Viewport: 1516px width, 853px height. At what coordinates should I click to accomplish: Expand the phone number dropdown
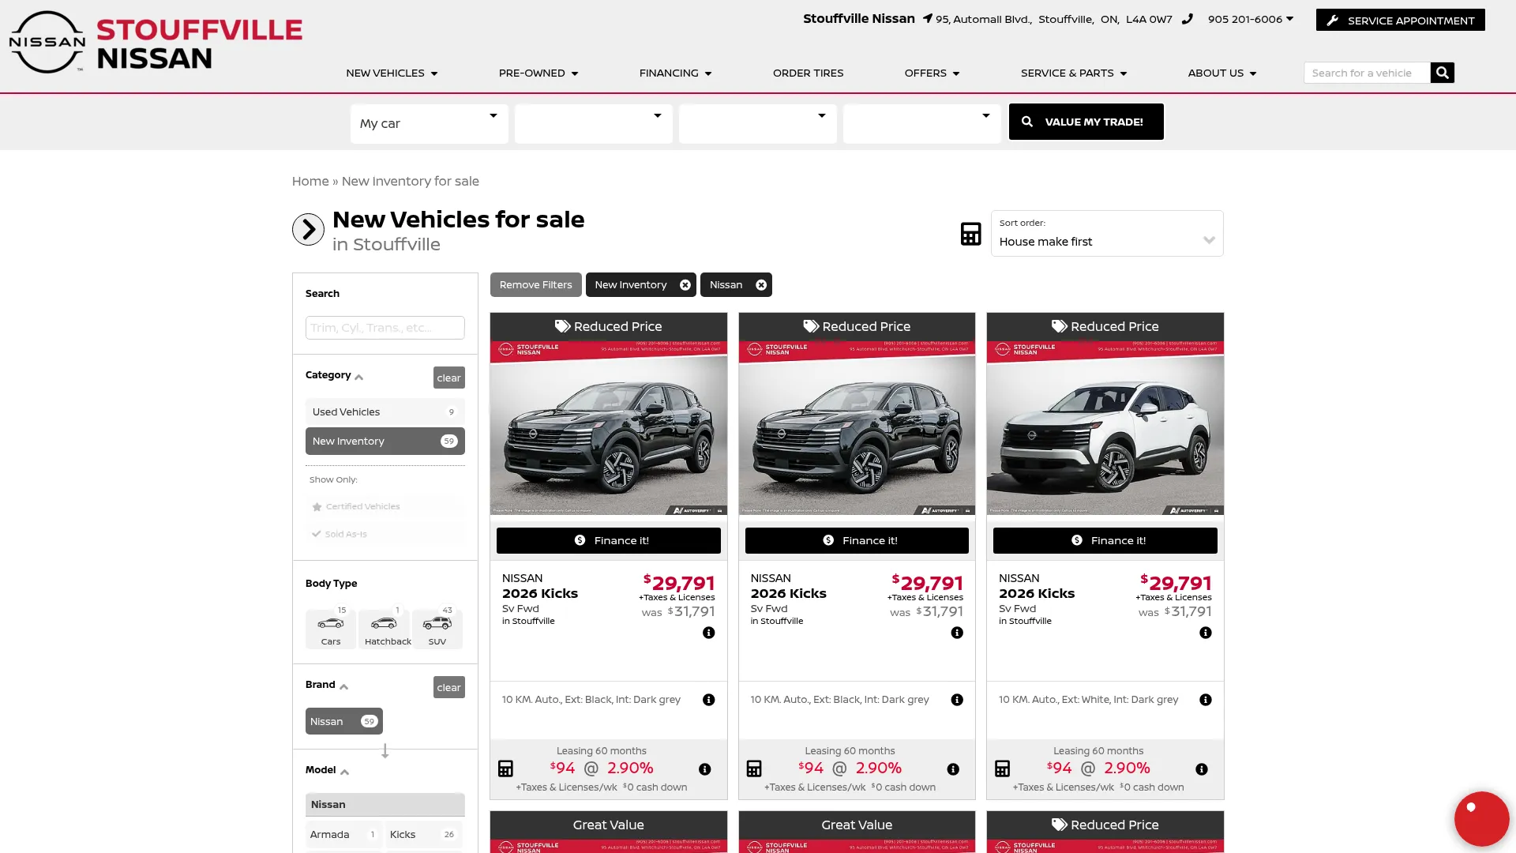pyautogui.click(x=1289, y=19)
